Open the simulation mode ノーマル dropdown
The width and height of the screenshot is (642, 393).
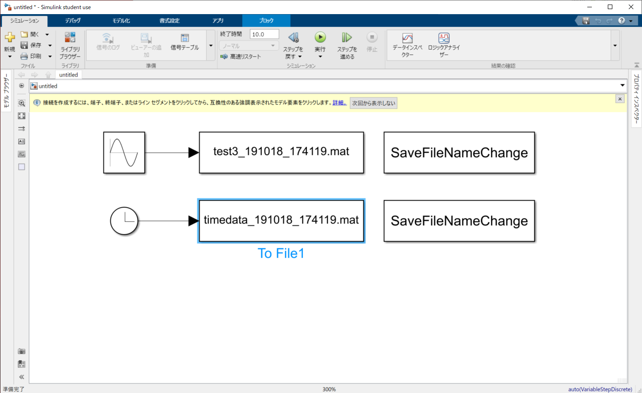pyautogui.click(x=249, y=46)
